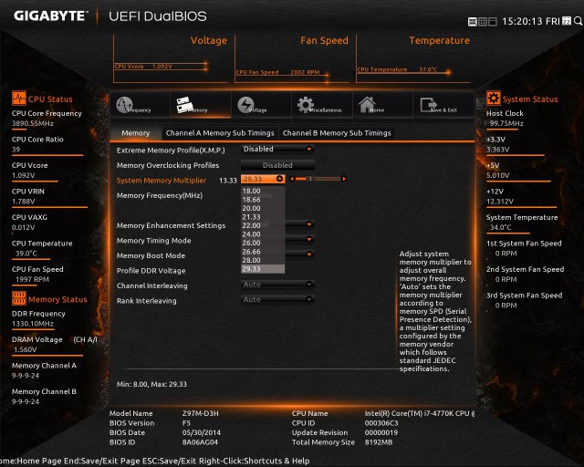Screen dimensions: 584x467
Task: Open Channel B Memory Sub Timings tab
Action: (x=337, y=133)
